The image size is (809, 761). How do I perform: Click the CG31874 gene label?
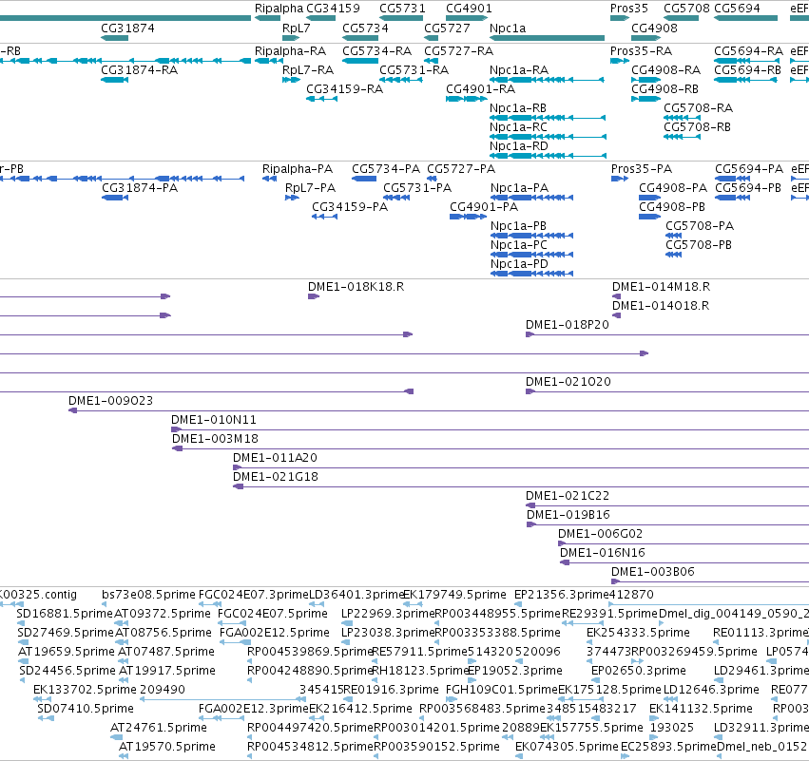(127, 29)
